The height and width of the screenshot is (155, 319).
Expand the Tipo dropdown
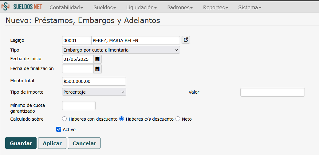click(x=121, y=50)
